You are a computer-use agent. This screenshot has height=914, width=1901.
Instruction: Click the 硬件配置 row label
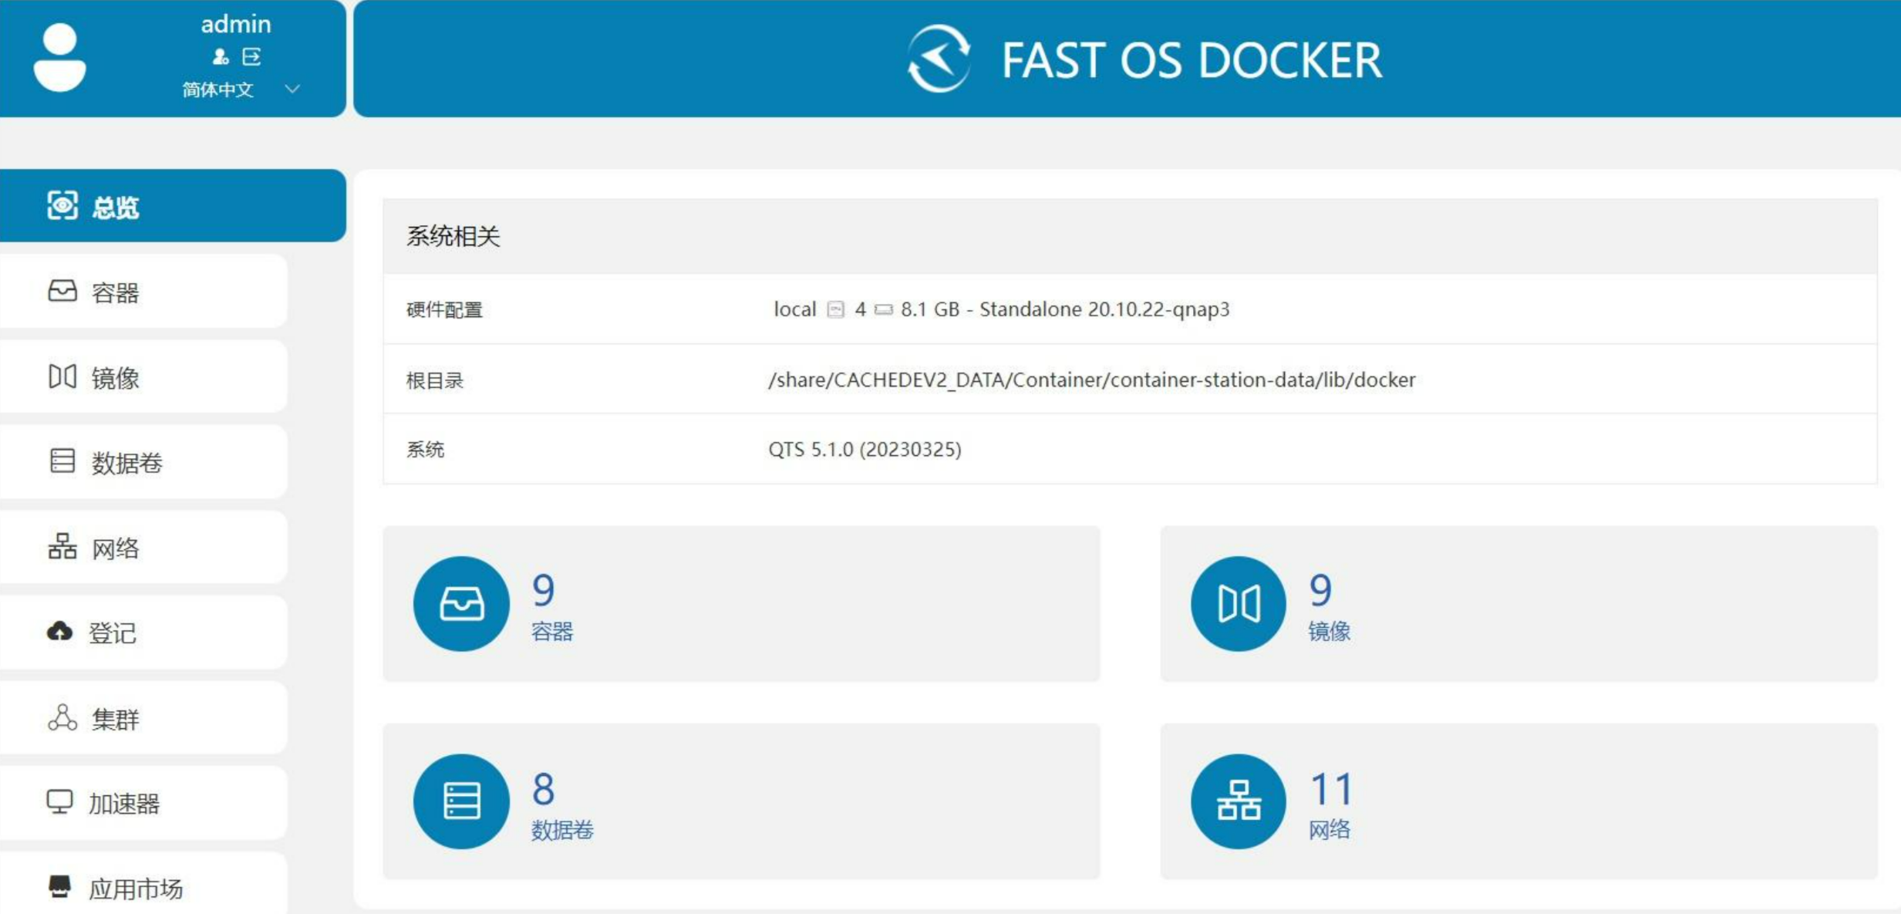[444, 310]
